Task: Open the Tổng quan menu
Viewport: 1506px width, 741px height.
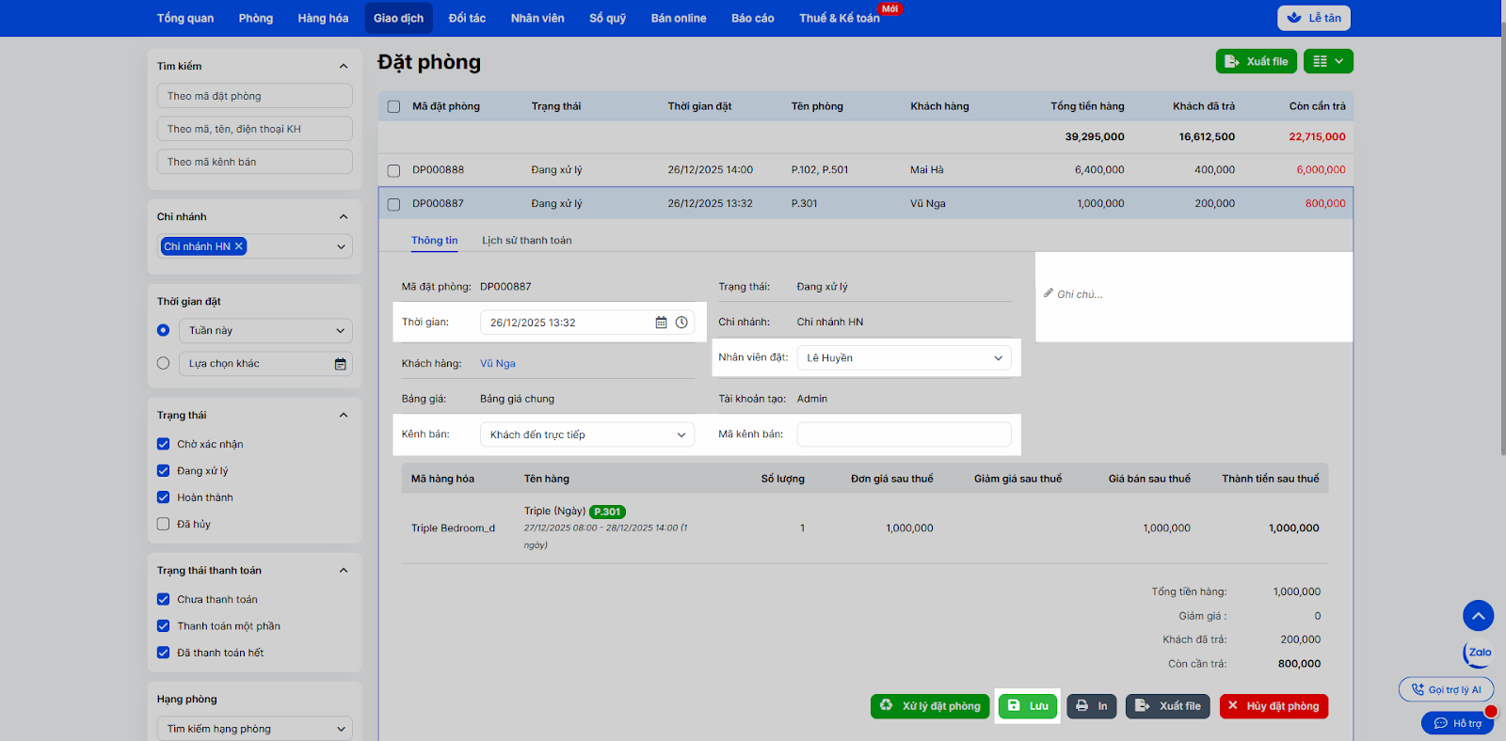Action: (185, 18)
